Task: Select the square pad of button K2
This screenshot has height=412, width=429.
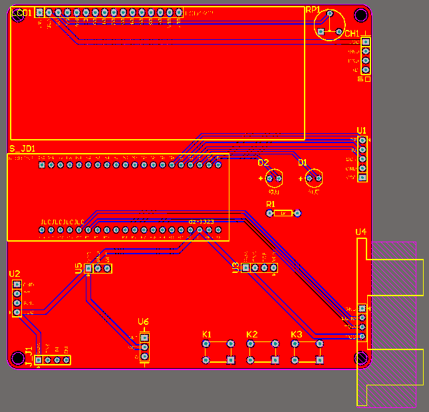Action: pyautogui.click(x=275, y=360)
